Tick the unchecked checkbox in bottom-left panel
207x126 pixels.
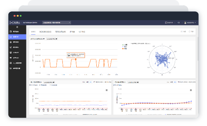point(50,85)
